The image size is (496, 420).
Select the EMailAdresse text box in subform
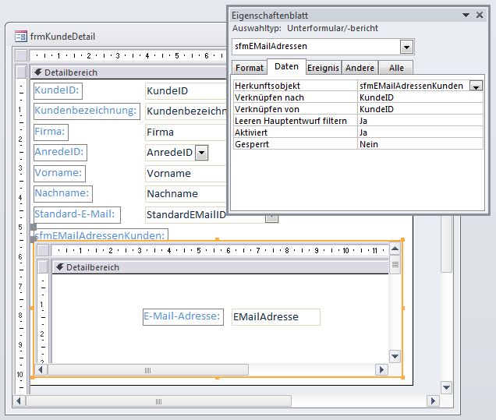click(x=275, y=317)
